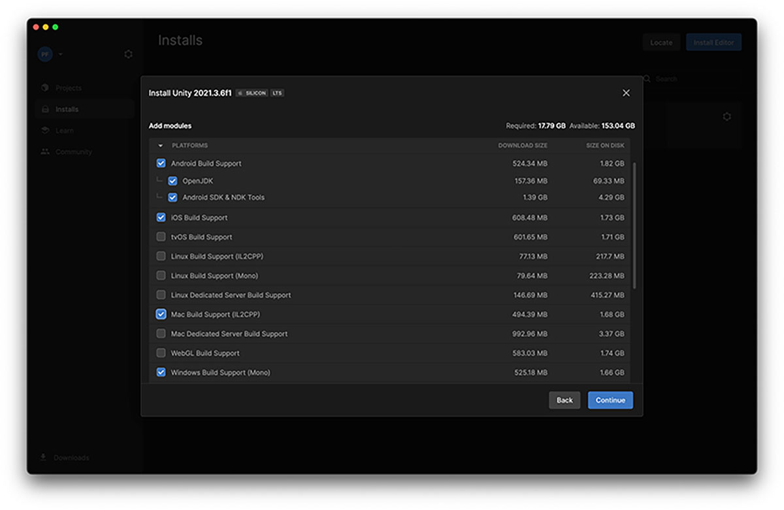Click the Community people icon
This screenshot has width=784, height=510.
pyautogui.click(x=45, y=151)
